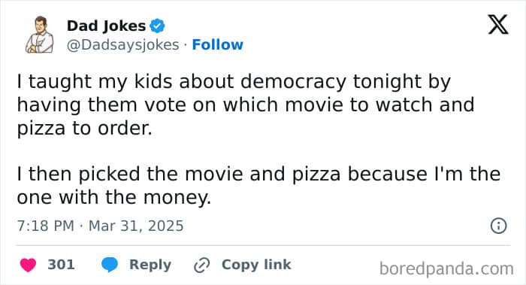Click the chain link icon
The image size is (526, 285).
[x=202, y=265]
